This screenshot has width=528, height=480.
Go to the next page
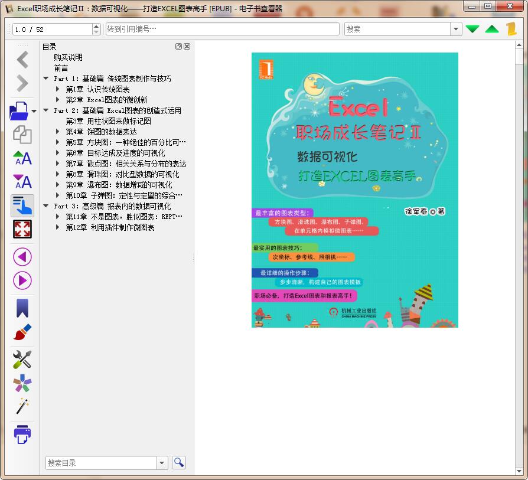[22, 280]
